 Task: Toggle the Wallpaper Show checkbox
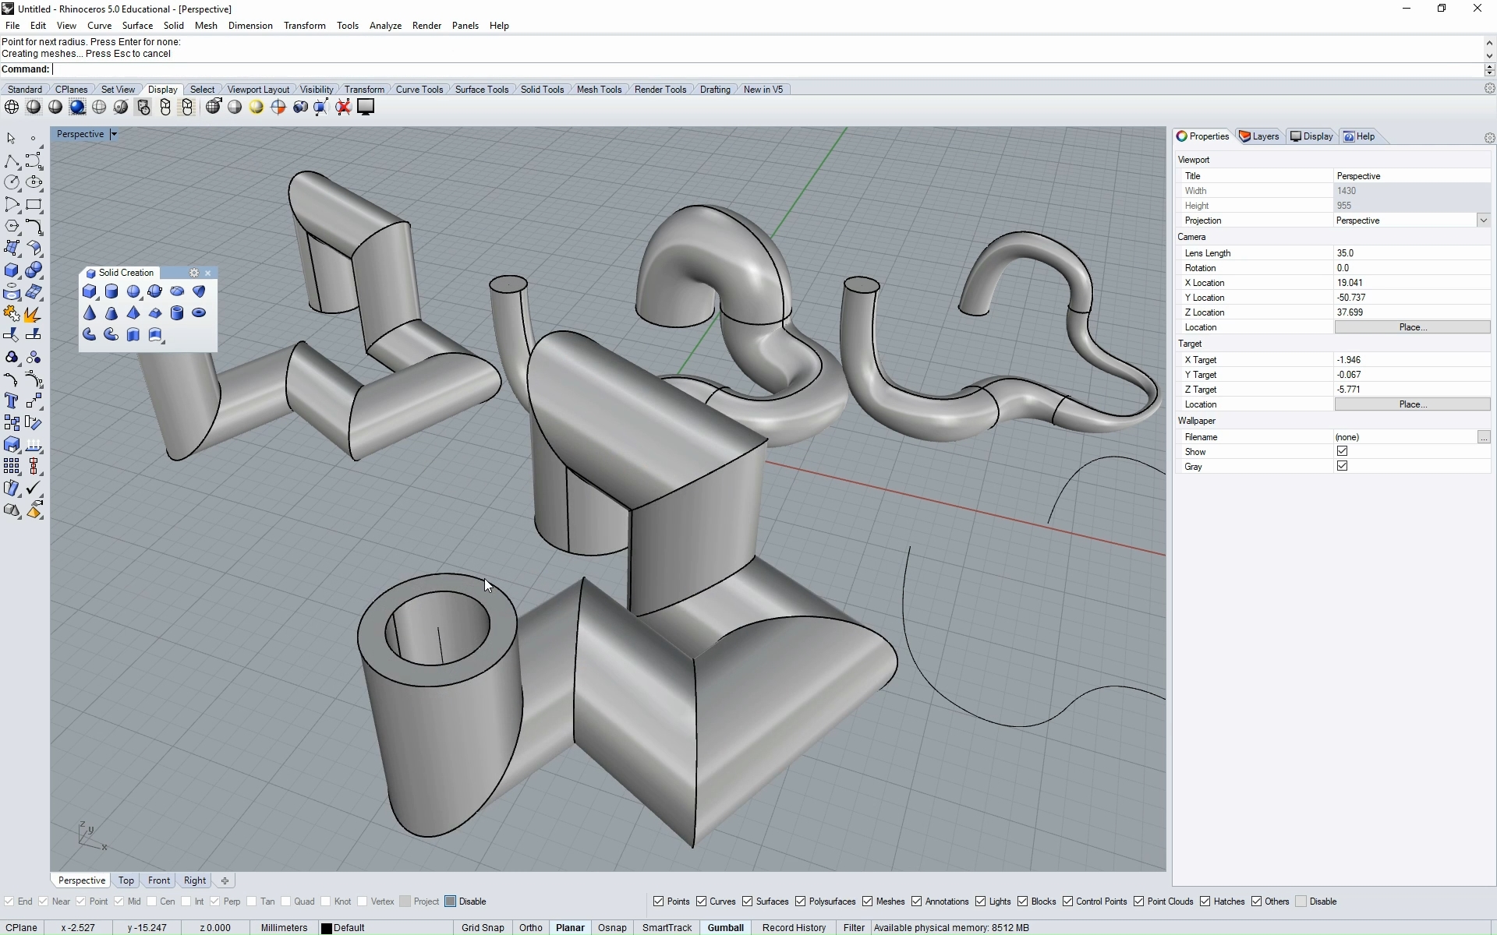click(1342, 451)
